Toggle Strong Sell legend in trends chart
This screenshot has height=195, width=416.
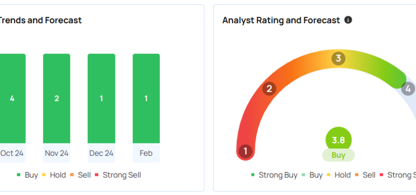[118, 175]
